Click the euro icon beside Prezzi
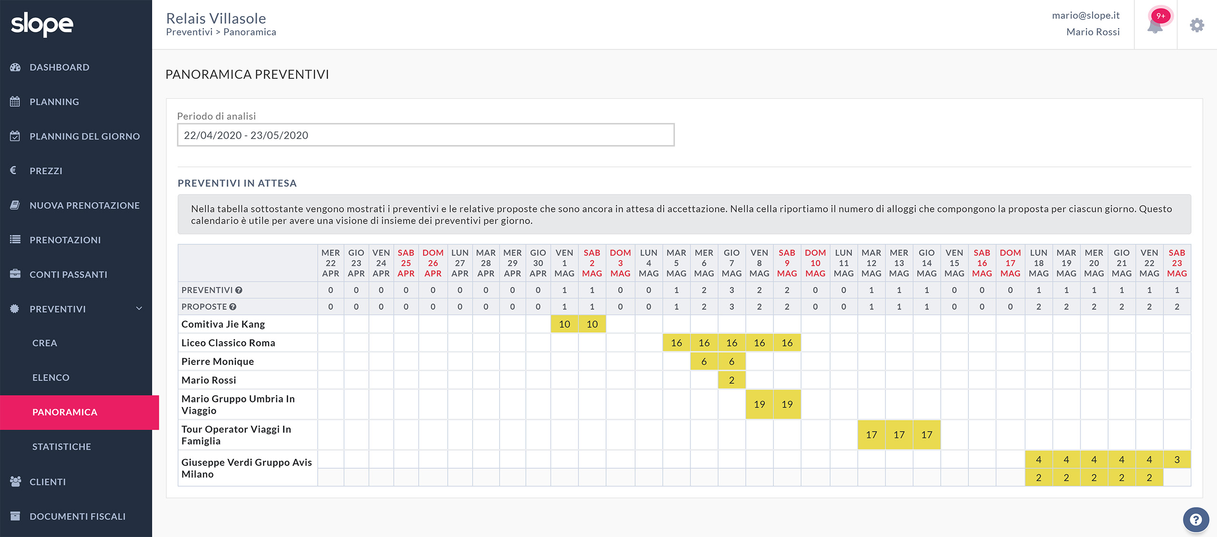 coord(13,170)
